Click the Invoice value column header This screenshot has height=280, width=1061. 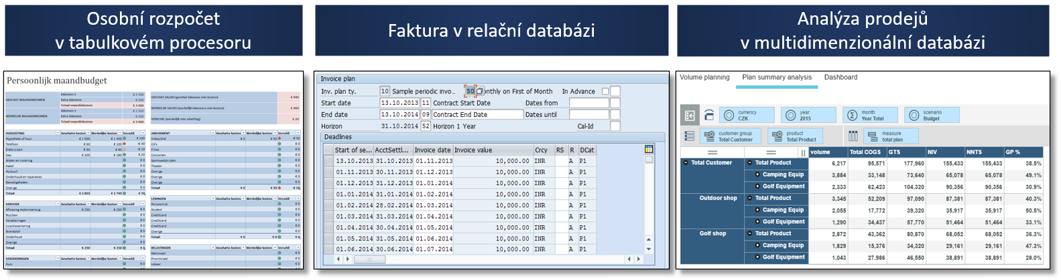pos(473,150)
